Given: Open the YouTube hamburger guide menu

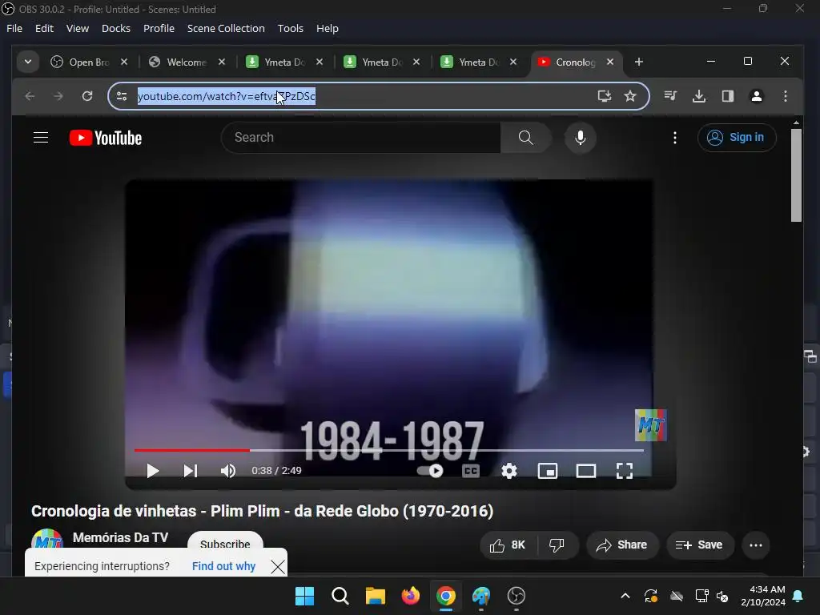Looking at the screenshot, I should pos(41,138).
